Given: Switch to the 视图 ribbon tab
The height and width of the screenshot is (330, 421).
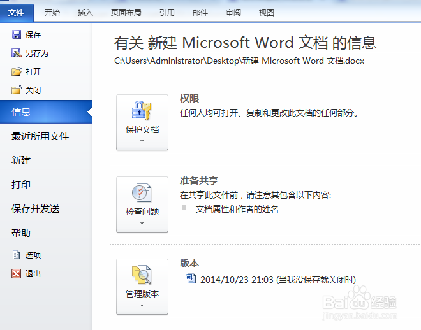Looking at the screenshot, I should pos(267,12).
